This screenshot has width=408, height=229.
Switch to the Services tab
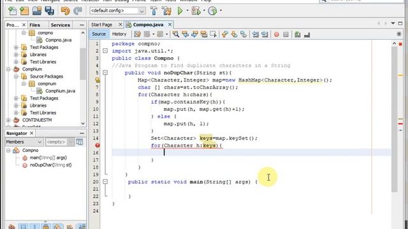pyautogui.click(x=61, y=25)
